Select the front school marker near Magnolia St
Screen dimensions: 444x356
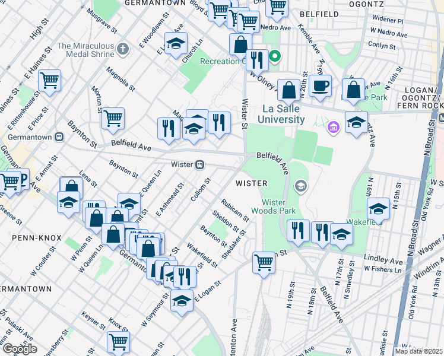coord(194,130)
